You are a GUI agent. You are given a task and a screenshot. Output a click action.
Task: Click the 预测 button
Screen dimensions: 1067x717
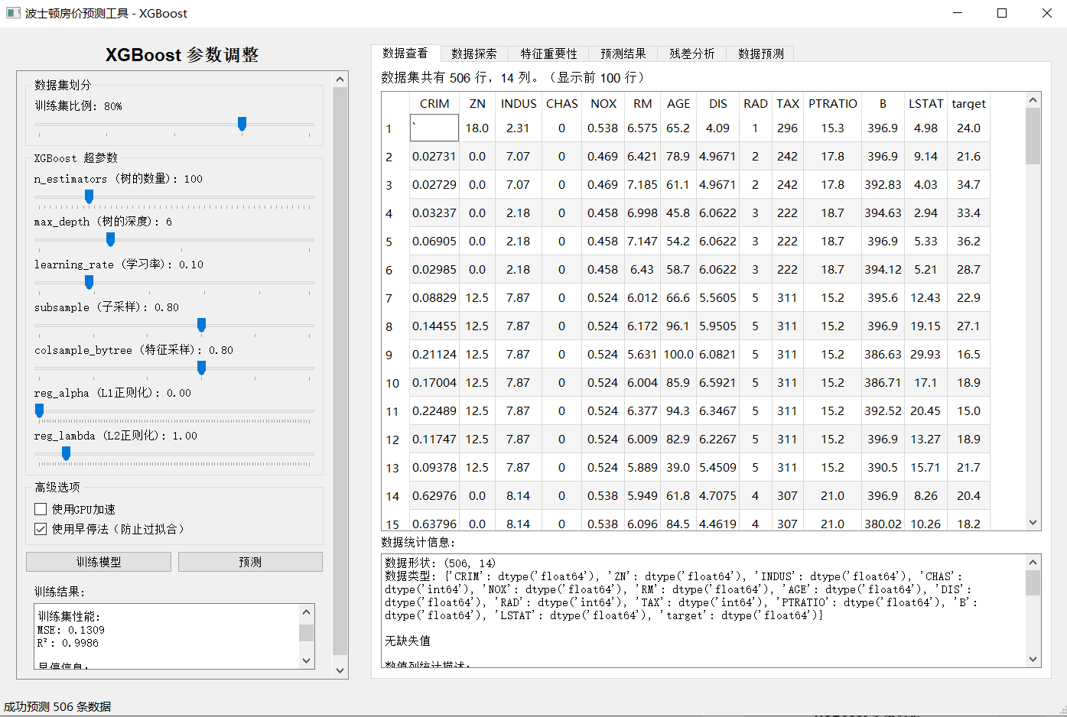click(x=250, y=562)
